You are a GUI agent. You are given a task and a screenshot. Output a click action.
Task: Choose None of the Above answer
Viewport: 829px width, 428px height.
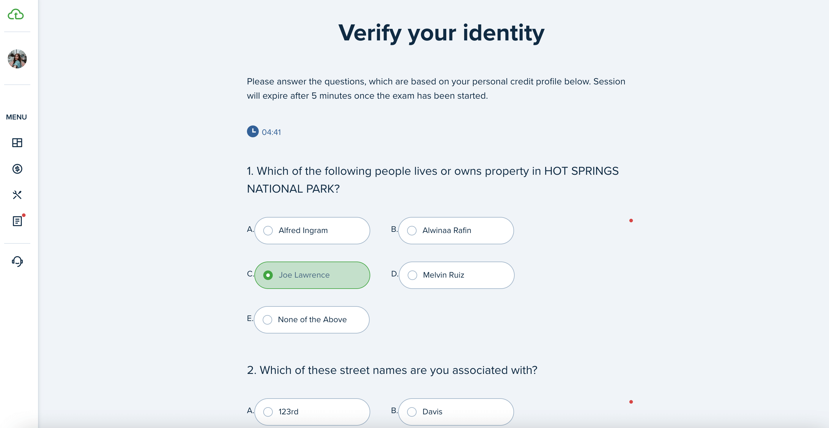(311, 320)
